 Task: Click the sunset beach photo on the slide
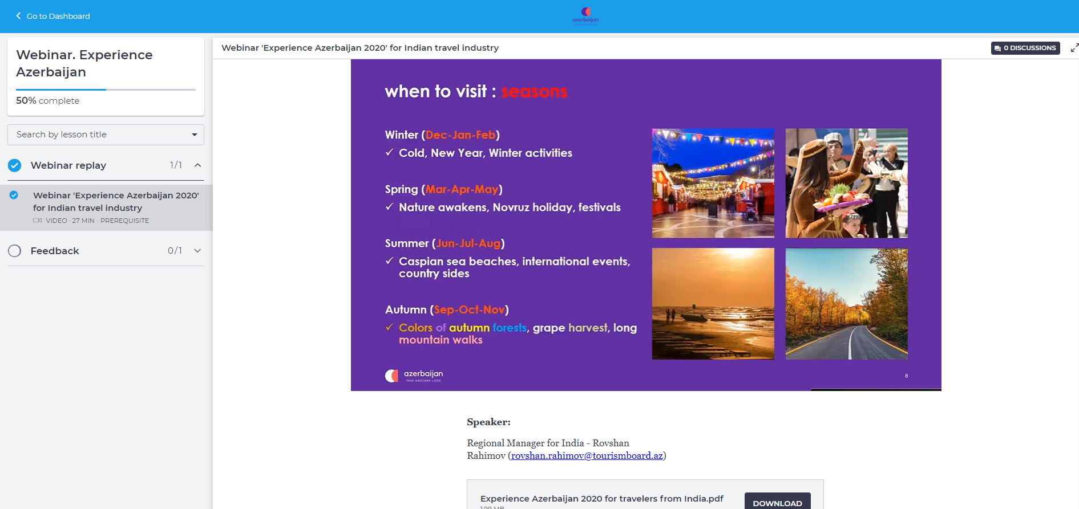tap(713, 303)
